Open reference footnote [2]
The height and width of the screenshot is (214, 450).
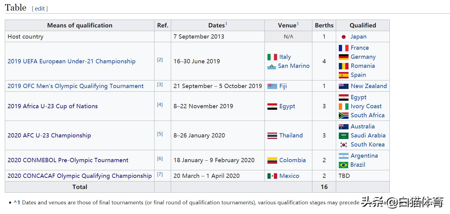point(160,60)
